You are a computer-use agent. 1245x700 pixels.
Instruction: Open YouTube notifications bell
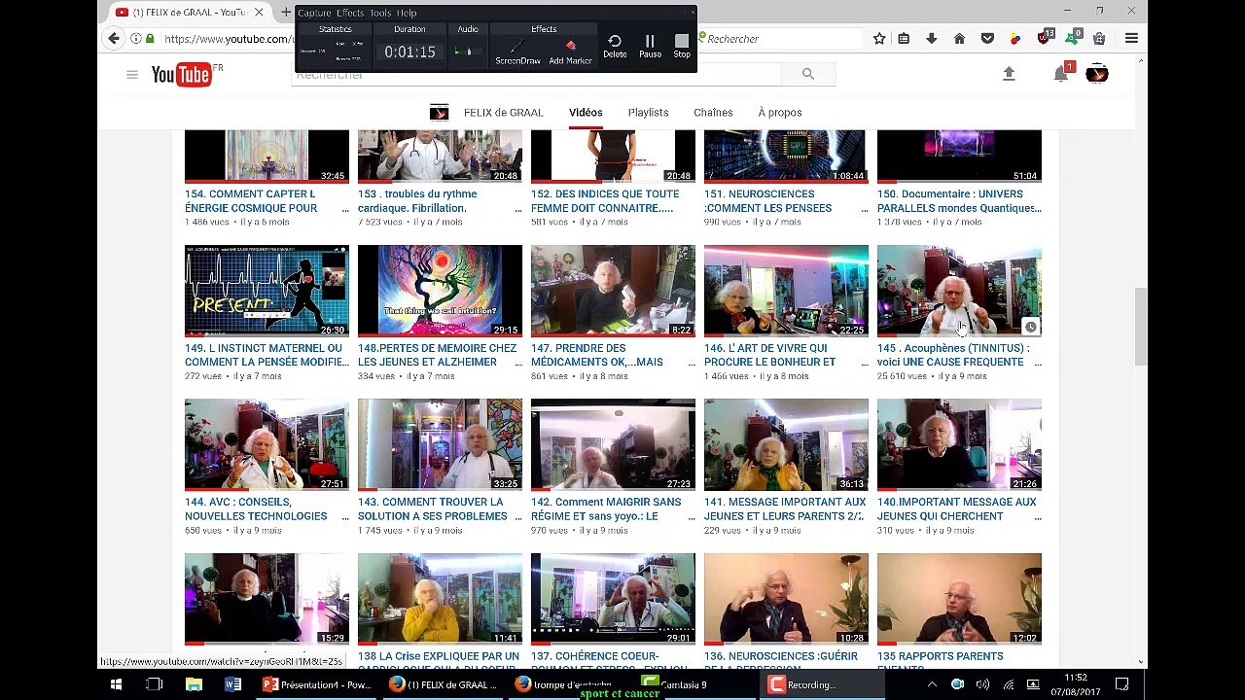point(1061,74)
